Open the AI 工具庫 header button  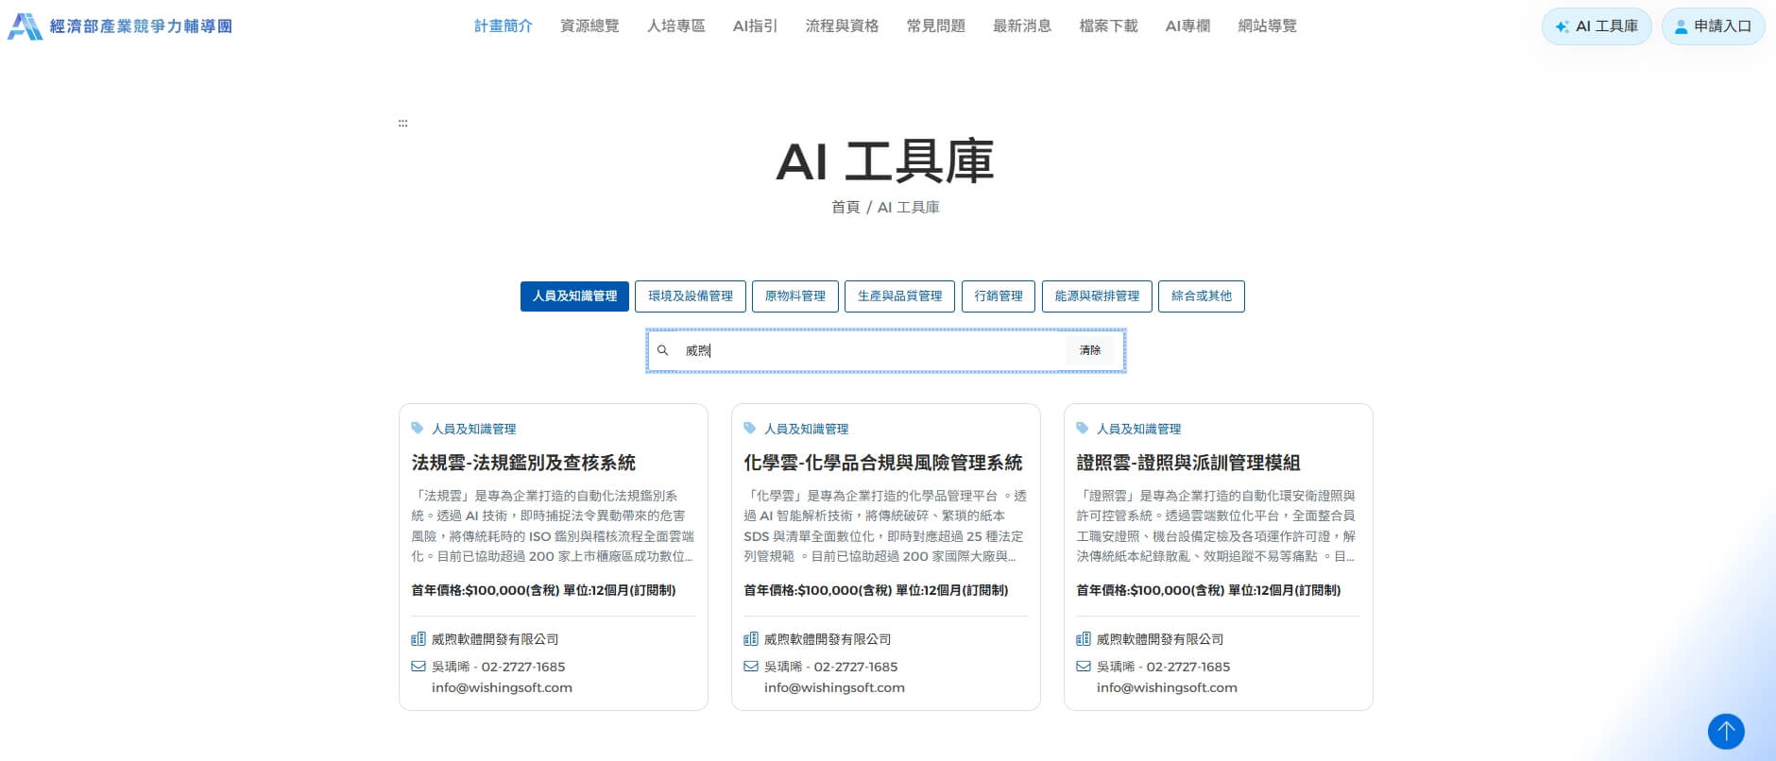point(1597,26)
